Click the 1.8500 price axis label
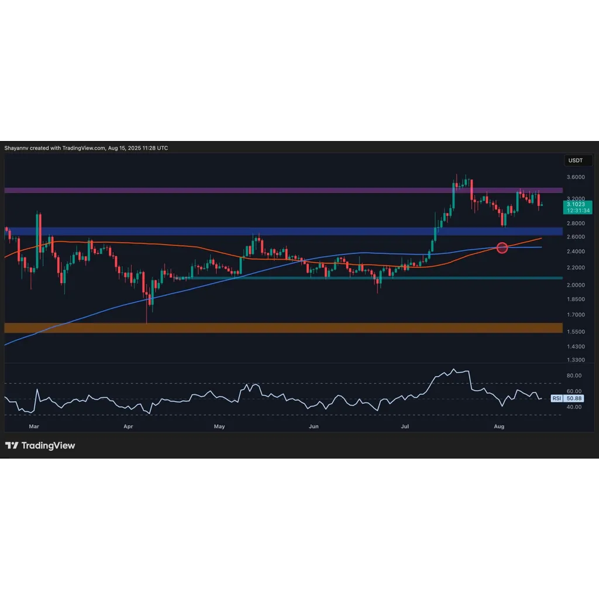 (576, 299)
